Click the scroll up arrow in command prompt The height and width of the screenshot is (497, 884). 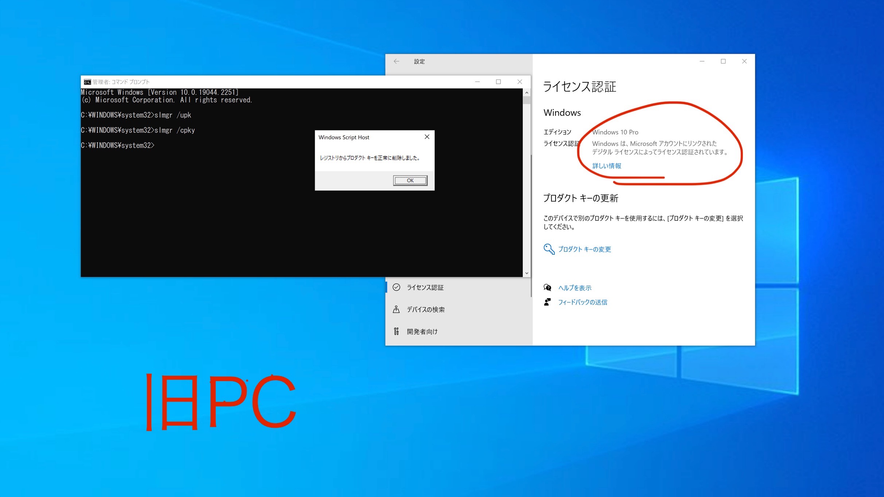pos(526,93)
